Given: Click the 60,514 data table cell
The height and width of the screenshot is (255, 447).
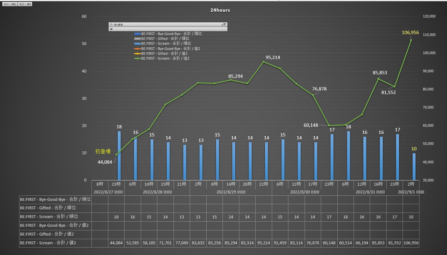Looking at the screenshot, I should point(345,243).
